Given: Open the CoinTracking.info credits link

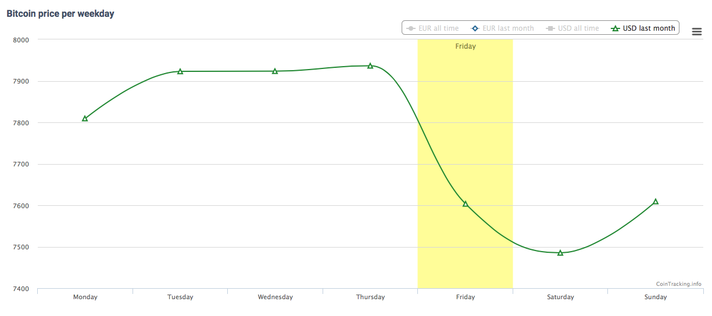Looking at the screenshot, I should [678, 284].
